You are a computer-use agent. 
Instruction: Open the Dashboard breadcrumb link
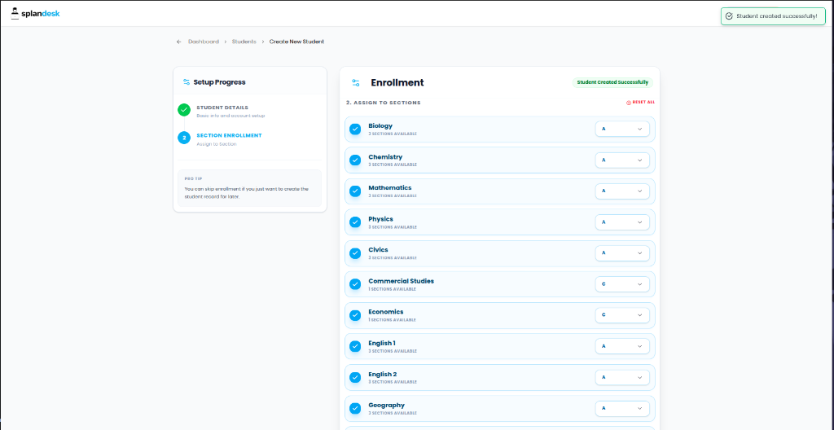(x=204, y=42)
